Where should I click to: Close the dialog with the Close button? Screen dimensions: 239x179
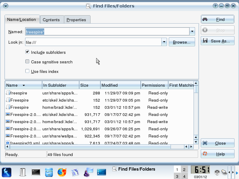click(x=217, y=143)
